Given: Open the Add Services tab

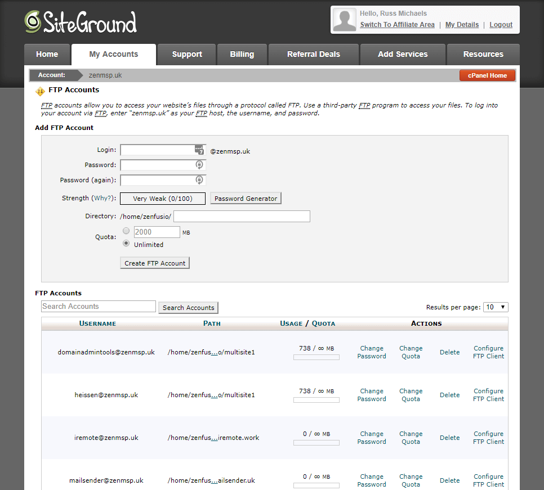Looking at the screenshot, I should click(403, 55).
